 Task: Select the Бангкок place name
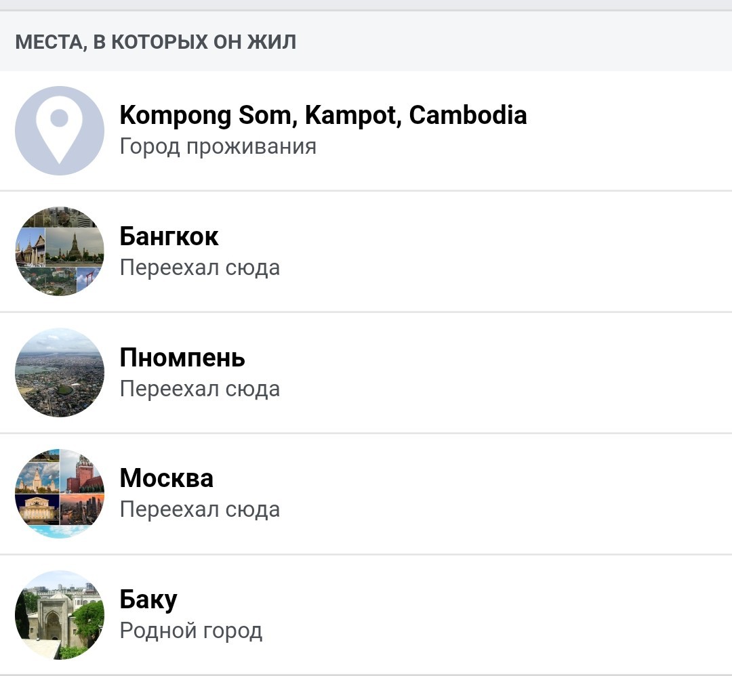pyautogui.click(x=169, y=236)
